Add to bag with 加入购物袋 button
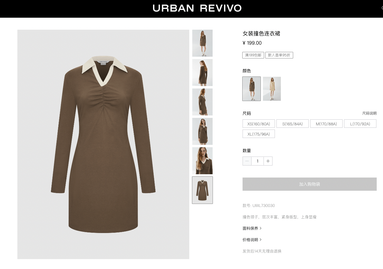The height and width of the screenshot is (269, 383). (310, 184)
